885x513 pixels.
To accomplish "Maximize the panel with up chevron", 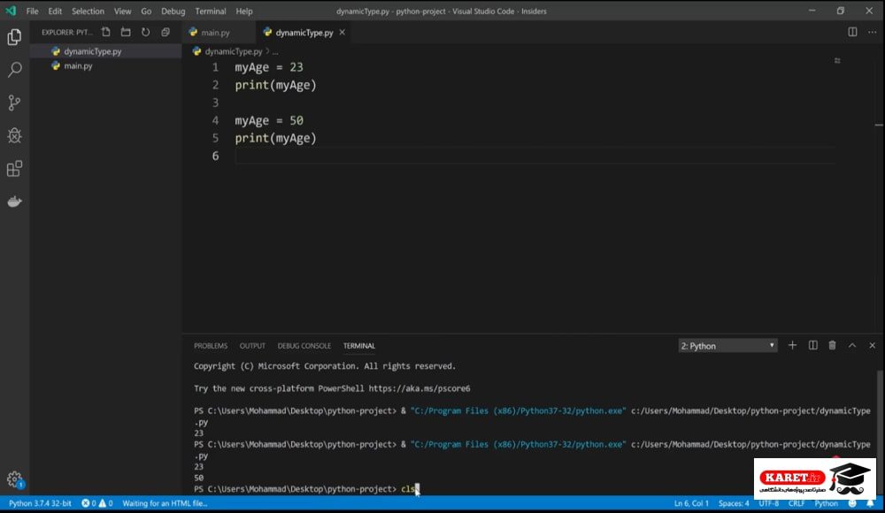I will coord(852,345).
